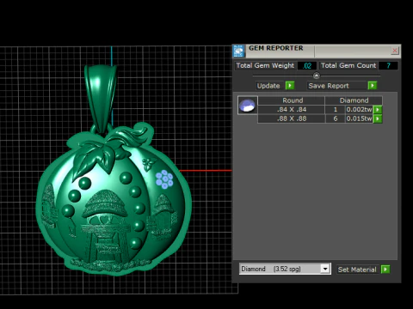Screen dimensions: 413x309
Task: Click the Diamond column header
Action: tap(354, 100)
